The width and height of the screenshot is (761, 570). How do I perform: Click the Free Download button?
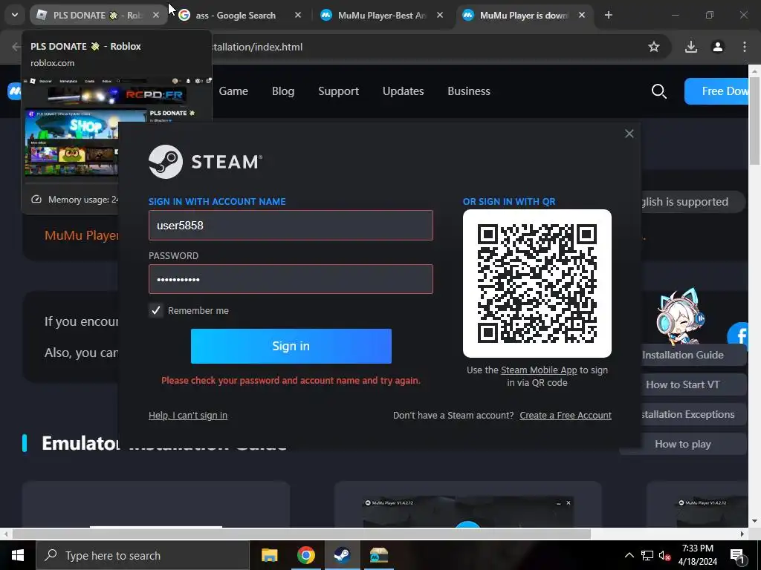pos(716,91)
